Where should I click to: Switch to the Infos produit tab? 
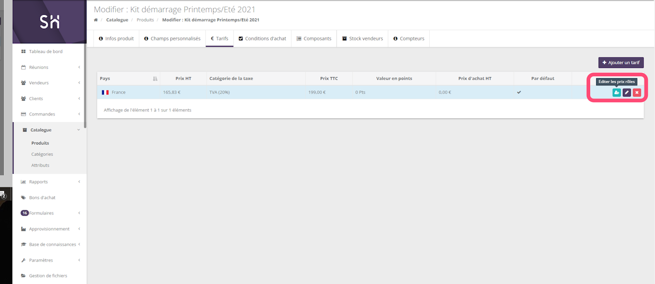tap(116, 39)
